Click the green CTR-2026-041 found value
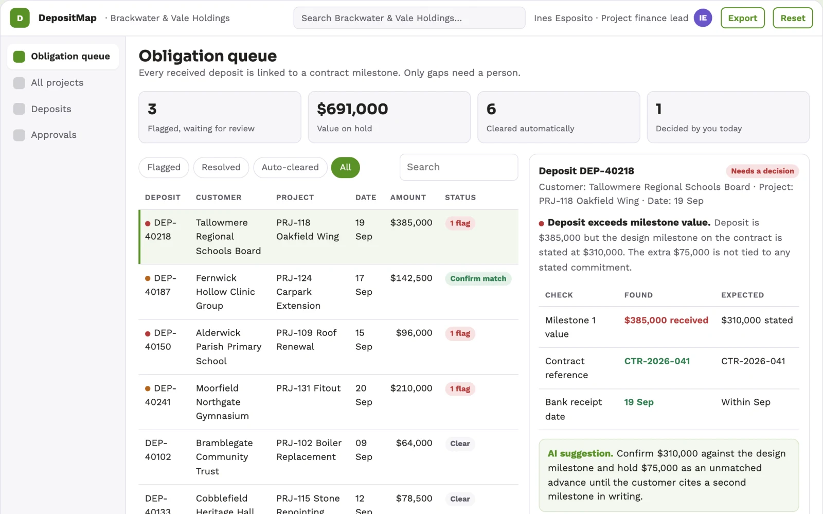 [x=657, y=361]
